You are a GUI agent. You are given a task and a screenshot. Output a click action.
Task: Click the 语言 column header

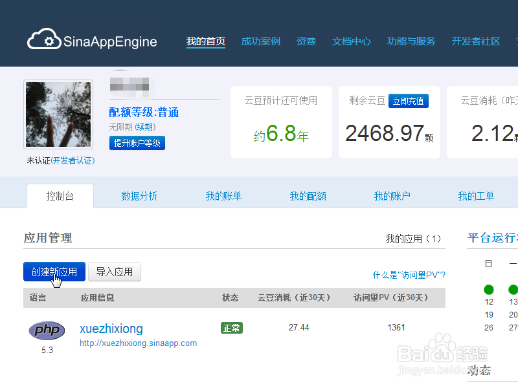[x=38, y=298]
